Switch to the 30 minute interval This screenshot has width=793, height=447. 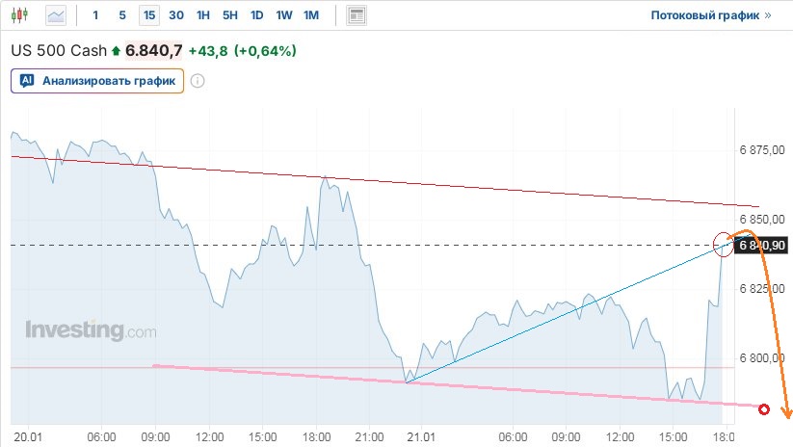[175, 15]
